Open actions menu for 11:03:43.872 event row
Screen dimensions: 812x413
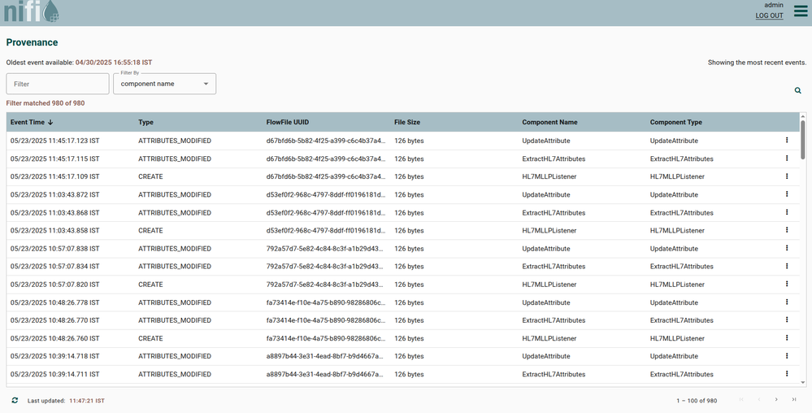point(787,194)
